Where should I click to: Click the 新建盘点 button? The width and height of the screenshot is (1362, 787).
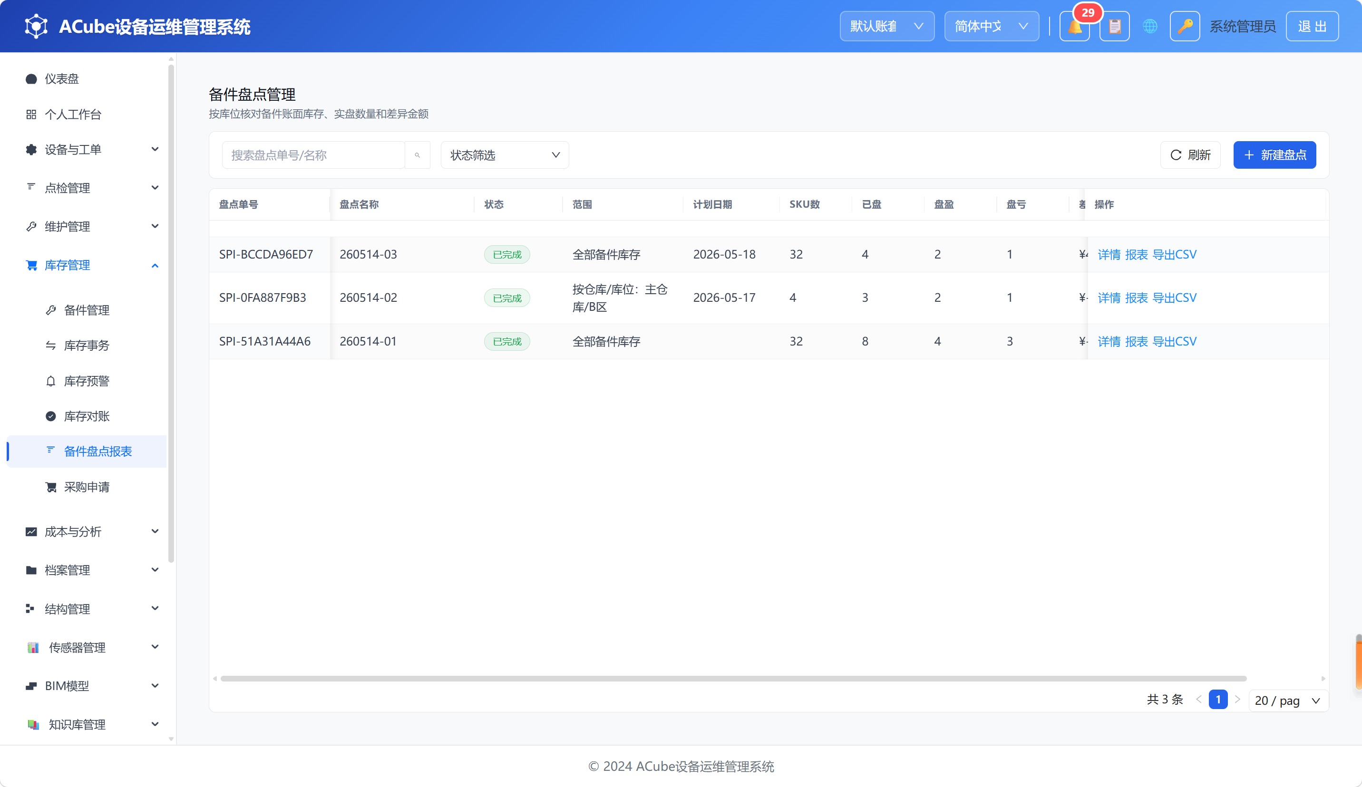pyautogui.click(x=1274, y=155)
